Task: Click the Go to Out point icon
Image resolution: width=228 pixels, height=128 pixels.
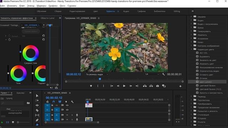Action: click(x=137, y=86)
